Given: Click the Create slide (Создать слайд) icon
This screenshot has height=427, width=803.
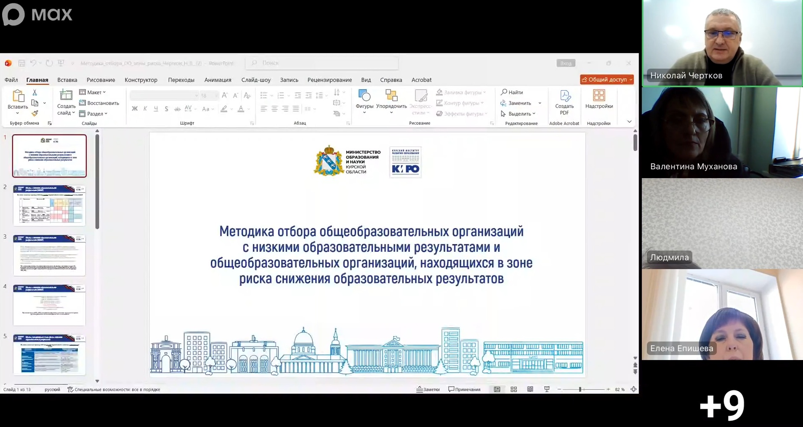Looking at the screenshot, I should click(x=66, y=95).
